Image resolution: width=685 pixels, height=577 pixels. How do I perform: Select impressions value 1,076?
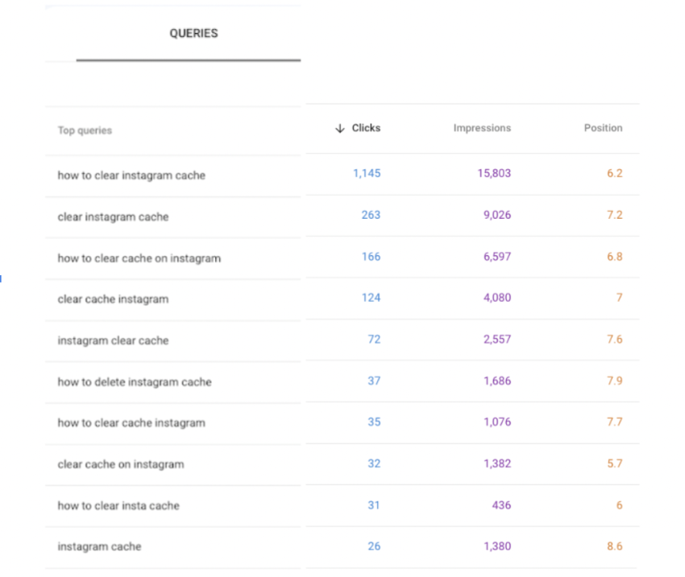pos(497,422)
